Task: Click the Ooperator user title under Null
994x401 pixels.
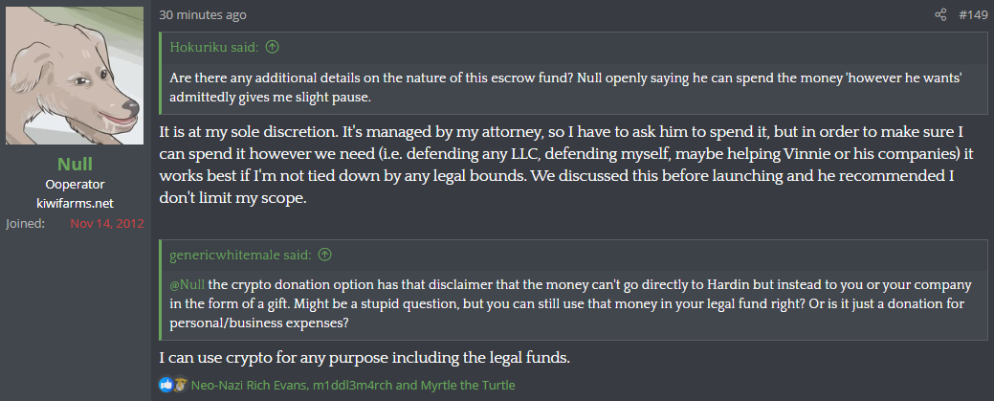Action: tap(75, 184)
